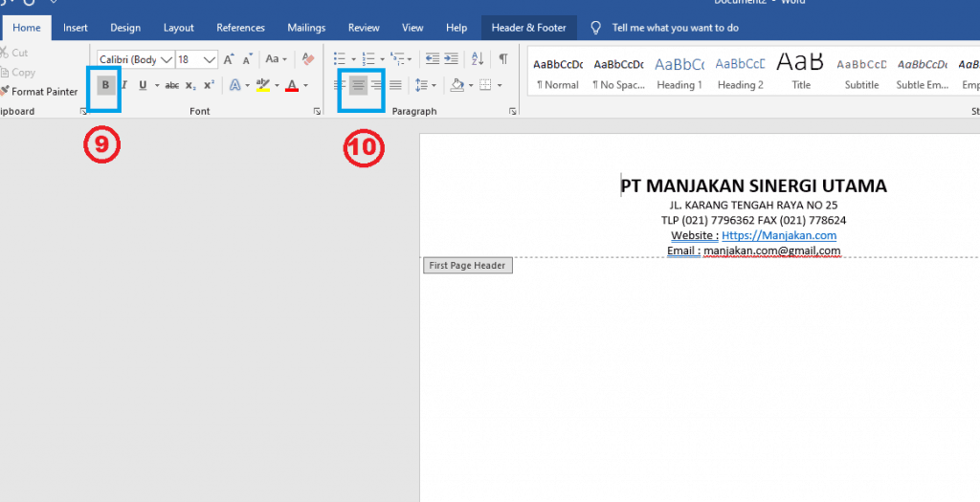Toggle Strikethrough formatting
980x502 pixels.
point(172,85)
